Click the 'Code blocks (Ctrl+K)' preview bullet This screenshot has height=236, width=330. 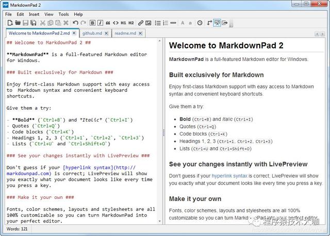[x=203, y=134]
